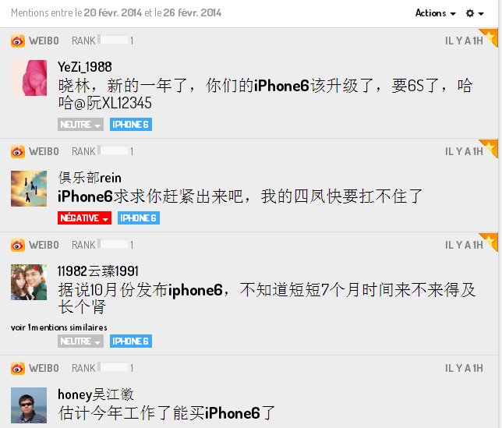Click Weibo icon of 11982云臻1991 mention
502x428 pixels.
[x=18, y=246]
